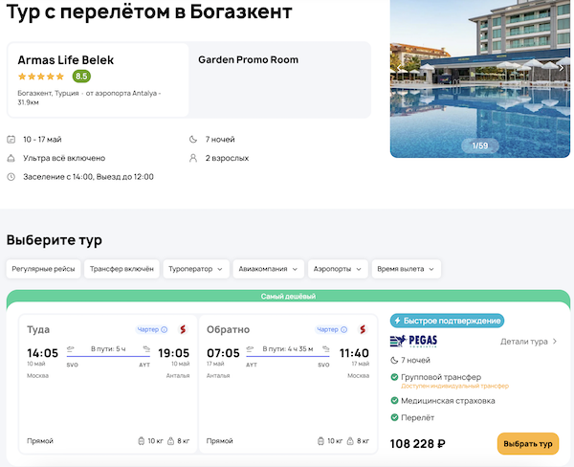
Task: Expand the Авиакомпания filter dropdown
Action: 270,269
